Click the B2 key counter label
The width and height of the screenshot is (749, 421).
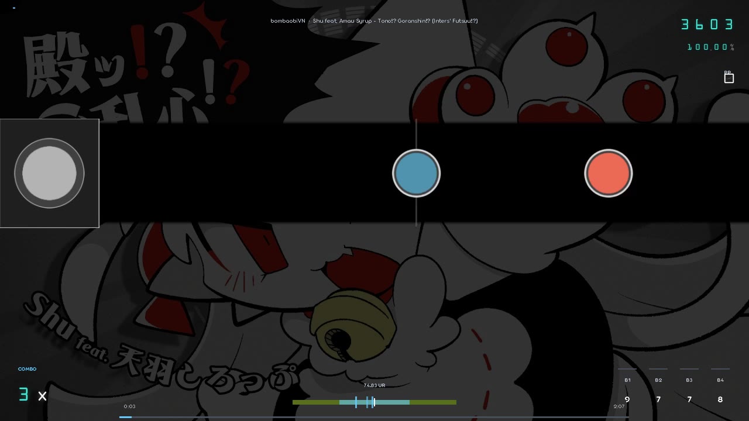tap(658, 380)
